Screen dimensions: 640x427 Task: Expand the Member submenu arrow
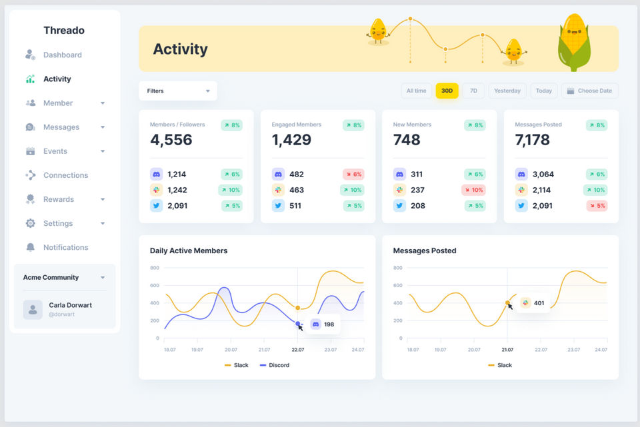pos(103,103)
